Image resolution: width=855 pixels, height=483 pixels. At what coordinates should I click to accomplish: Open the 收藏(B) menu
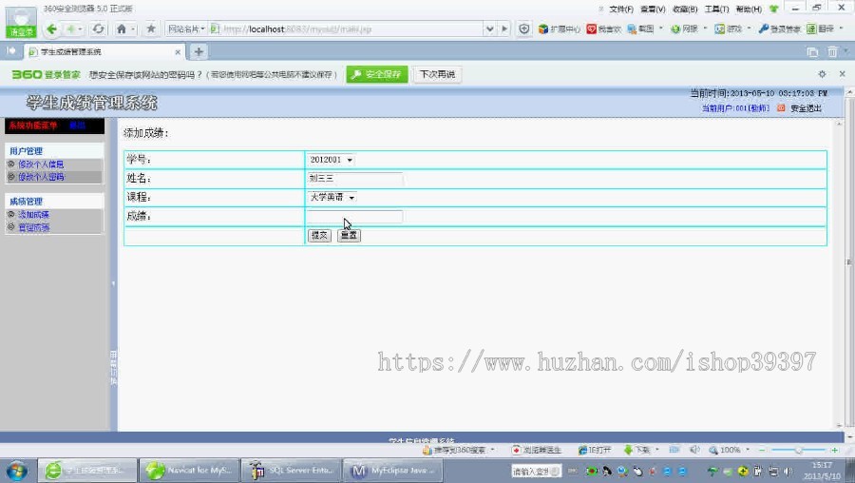[x=685, y=10]
